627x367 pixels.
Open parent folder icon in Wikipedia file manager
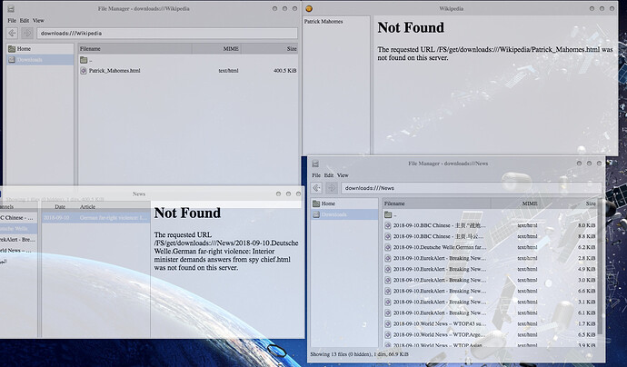(84, 60)
